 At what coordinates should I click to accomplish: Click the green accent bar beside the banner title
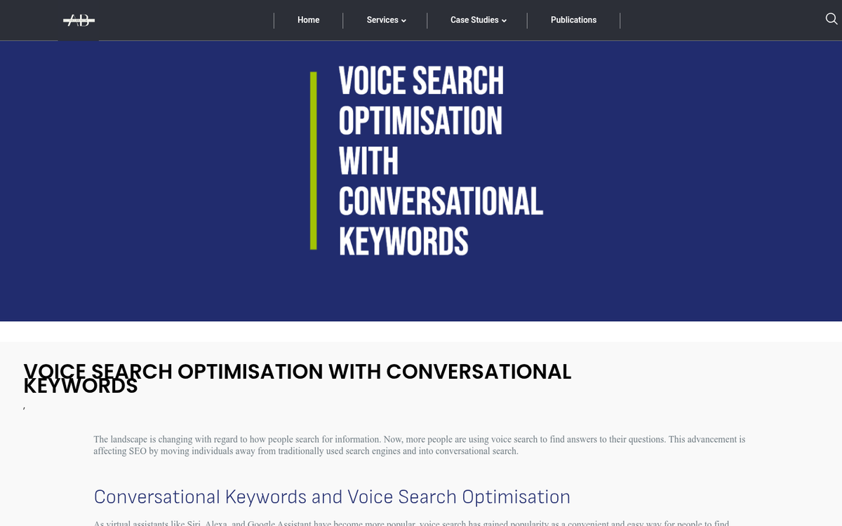[x=314, y=158]
